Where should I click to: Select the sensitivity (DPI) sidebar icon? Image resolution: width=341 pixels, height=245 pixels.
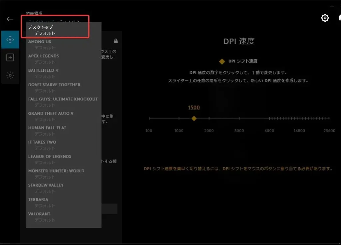click(x=10, y=40)
